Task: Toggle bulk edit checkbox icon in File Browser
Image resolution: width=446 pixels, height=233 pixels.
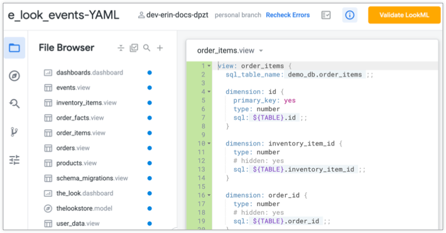Action: (x=134, y=48)
